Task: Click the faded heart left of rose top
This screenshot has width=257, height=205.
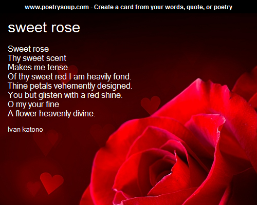Action: click(x=151, y=105)
